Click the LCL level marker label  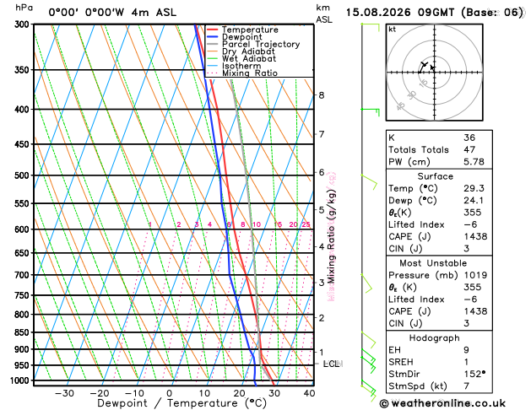click(332, 364)
